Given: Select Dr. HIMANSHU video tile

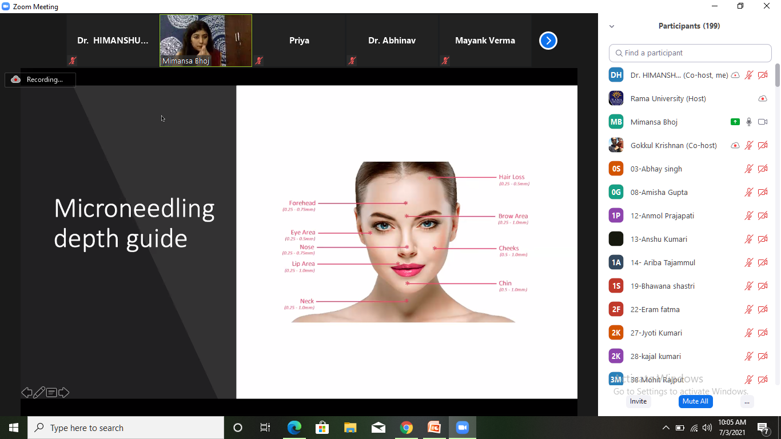Looking at the screenshot, I should pos(113,41).
